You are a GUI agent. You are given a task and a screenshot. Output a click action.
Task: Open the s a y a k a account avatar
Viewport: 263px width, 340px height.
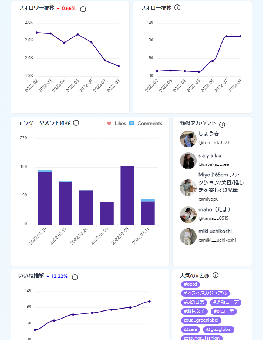(x=188, y=161)
